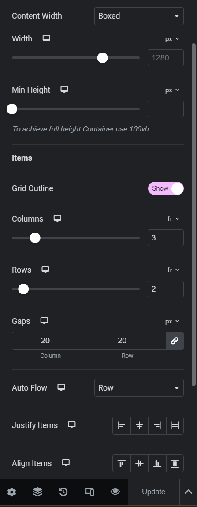Open Width responsive device icon
The image size is (197, 507).
click(46, 38)
